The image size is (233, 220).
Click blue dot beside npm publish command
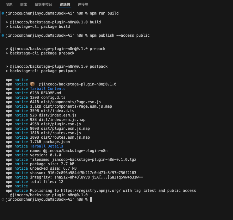pyautogui.click(x=3, y=35)
